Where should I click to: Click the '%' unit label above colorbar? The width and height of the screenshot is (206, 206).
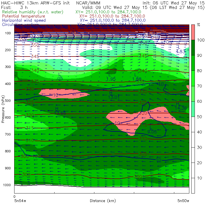click(x=198, y=25)
